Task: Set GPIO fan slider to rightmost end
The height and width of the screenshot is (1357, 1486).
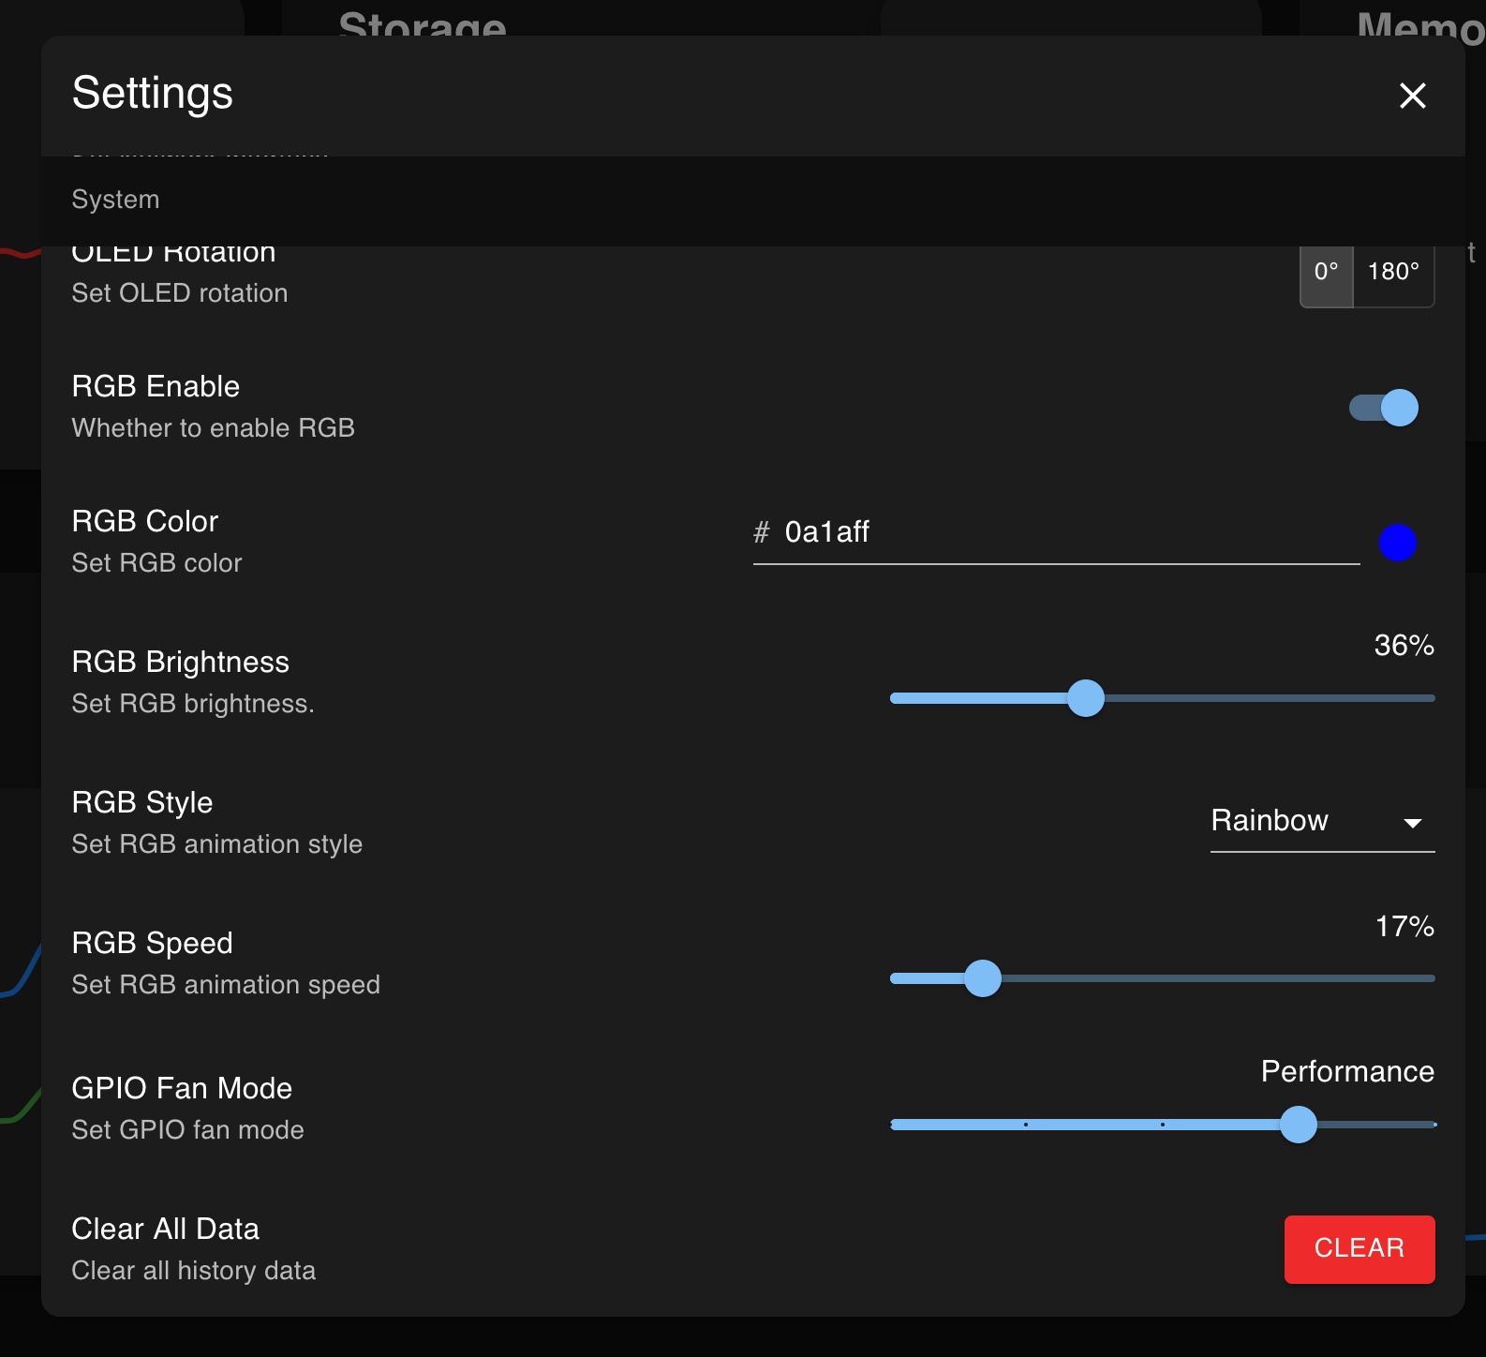Action: [1433, 1125]
